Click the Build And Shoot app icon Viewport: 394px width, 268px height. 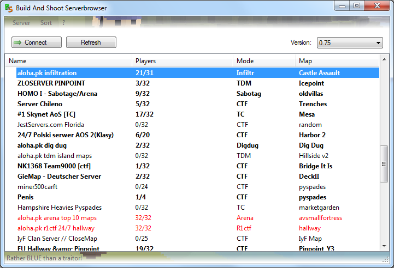tap(9, 8)
